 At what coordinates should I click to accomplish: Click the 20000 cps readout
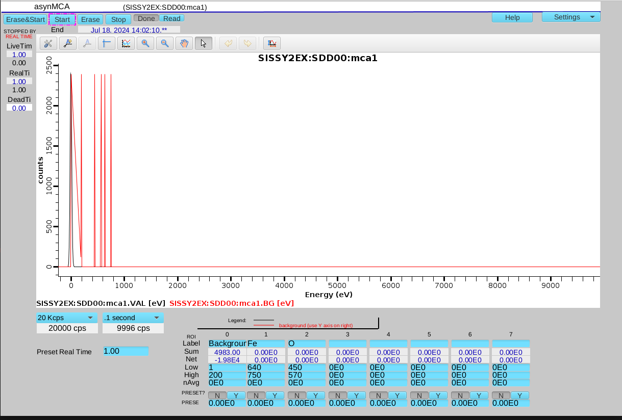(x=67, y=328)
